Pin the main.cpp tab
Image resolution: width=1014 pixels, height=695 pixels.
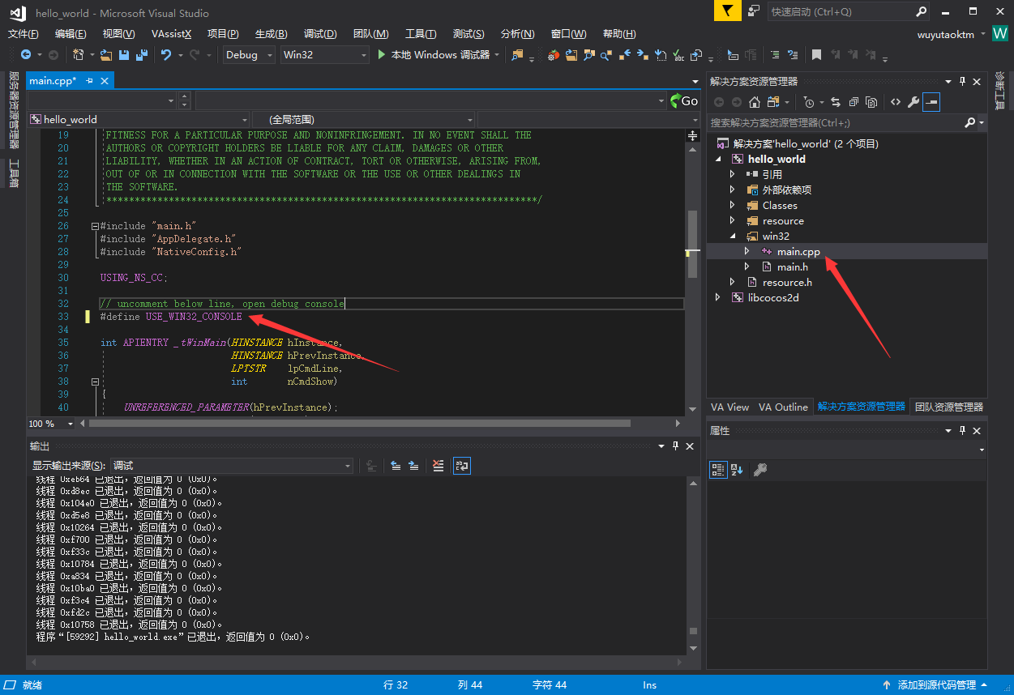(90, 80)
